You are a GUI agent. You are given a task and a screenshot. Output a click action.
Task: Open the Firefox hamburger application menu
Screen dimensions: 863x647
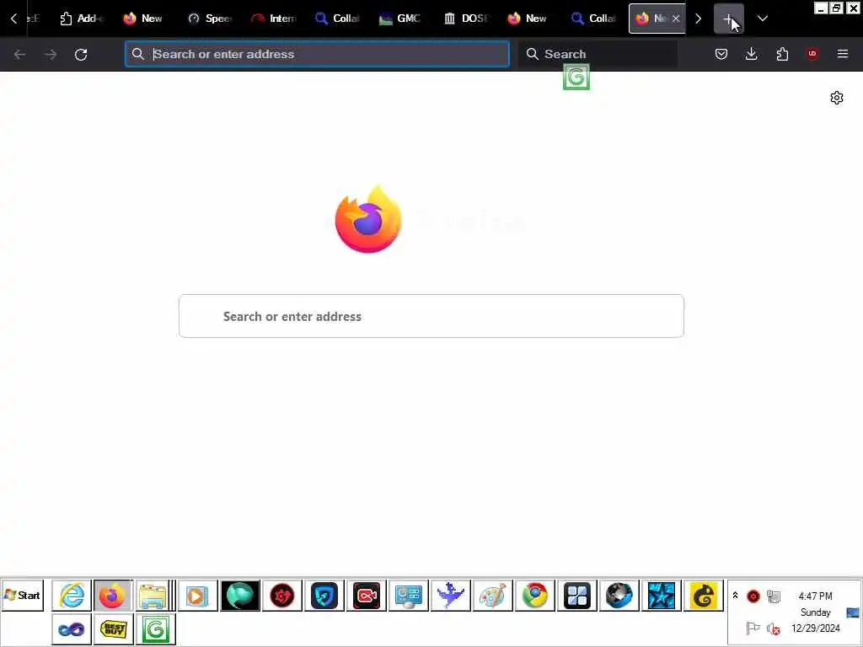[x=843, y=54]
